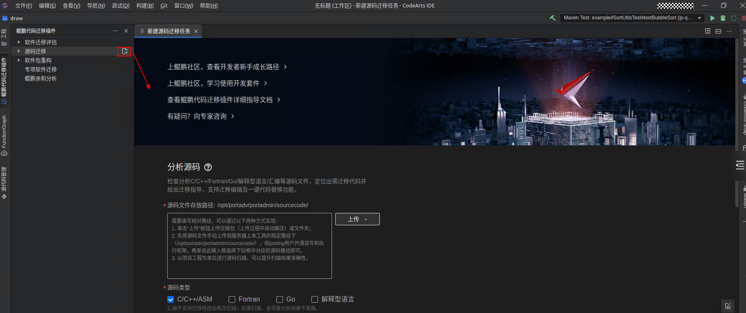The height and width of the screenshot is (313, 746).
Task: Click the outline list icon on the right edge
Action: tap(740, 166)
